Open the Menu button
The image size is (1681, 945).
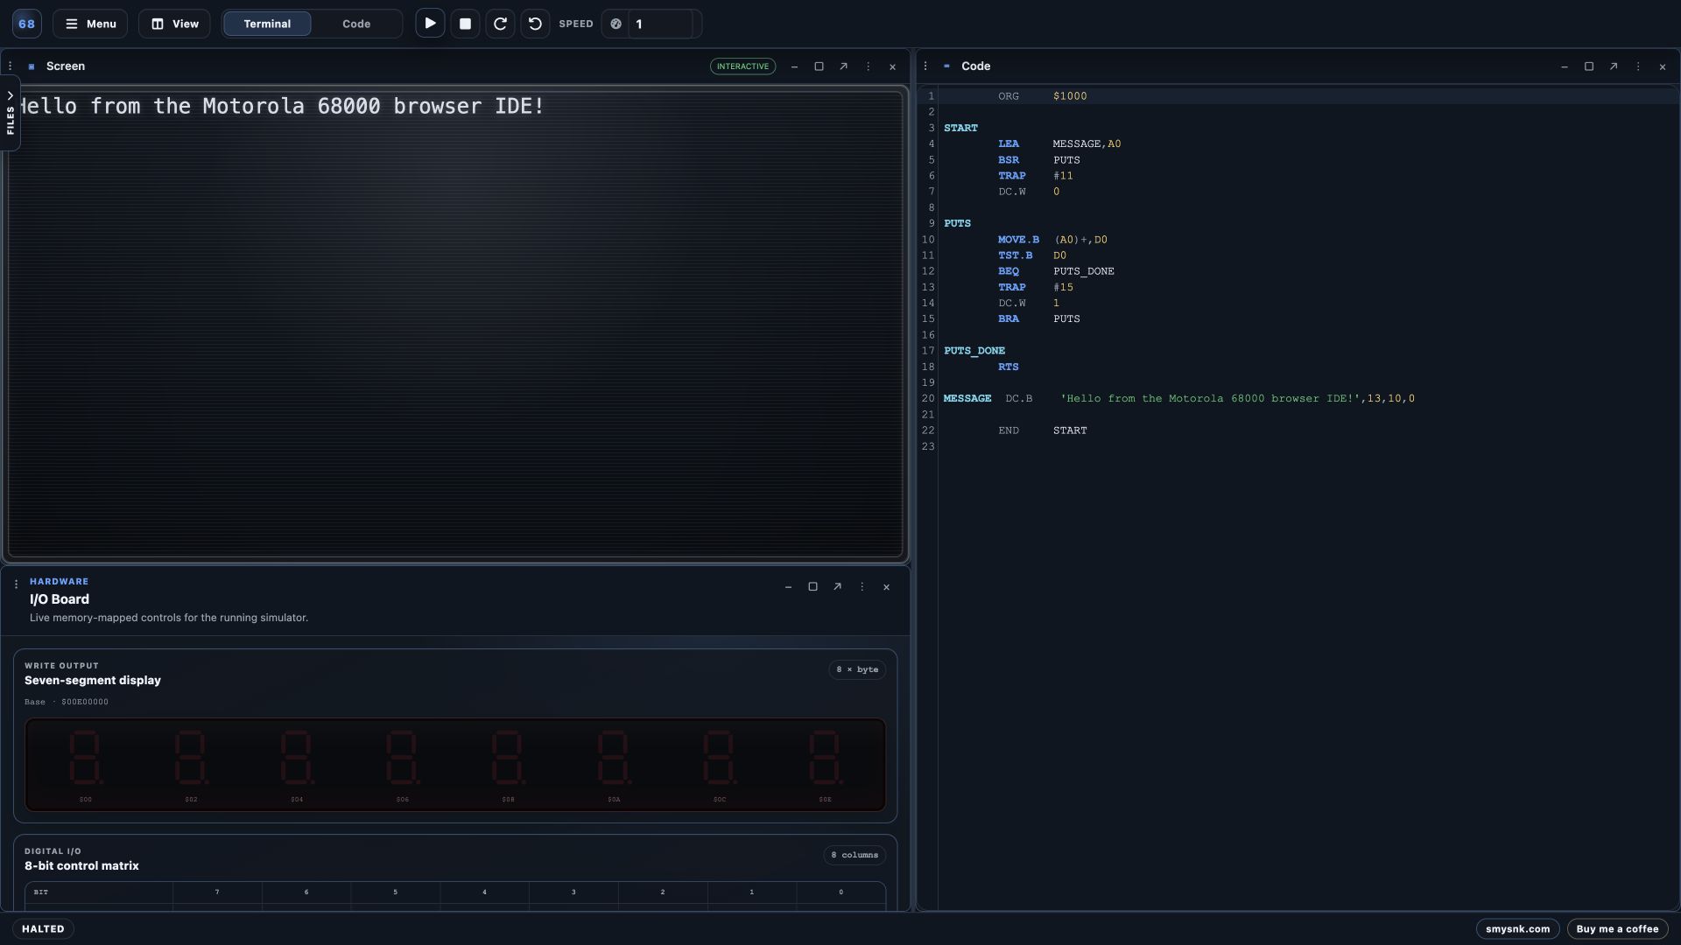point(90,24)
